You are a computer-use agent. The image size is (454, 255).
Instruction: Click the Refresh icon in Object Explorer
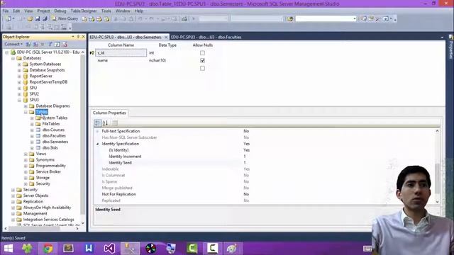pos(57,44)
